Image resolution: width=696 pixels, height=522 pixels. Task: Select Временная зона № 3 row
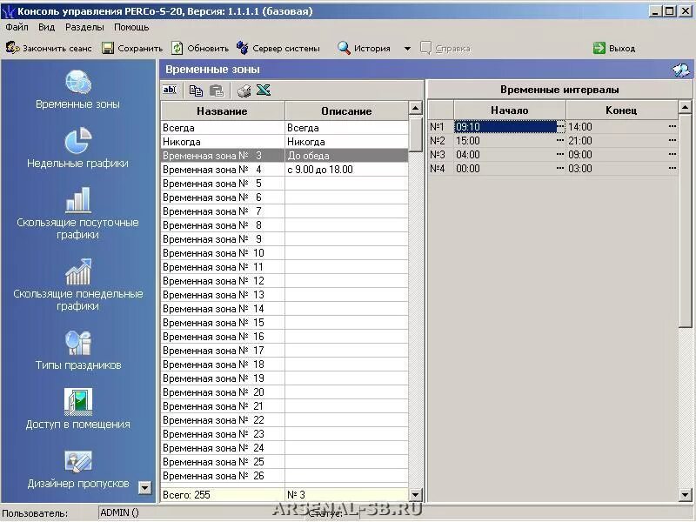point(284,156)
